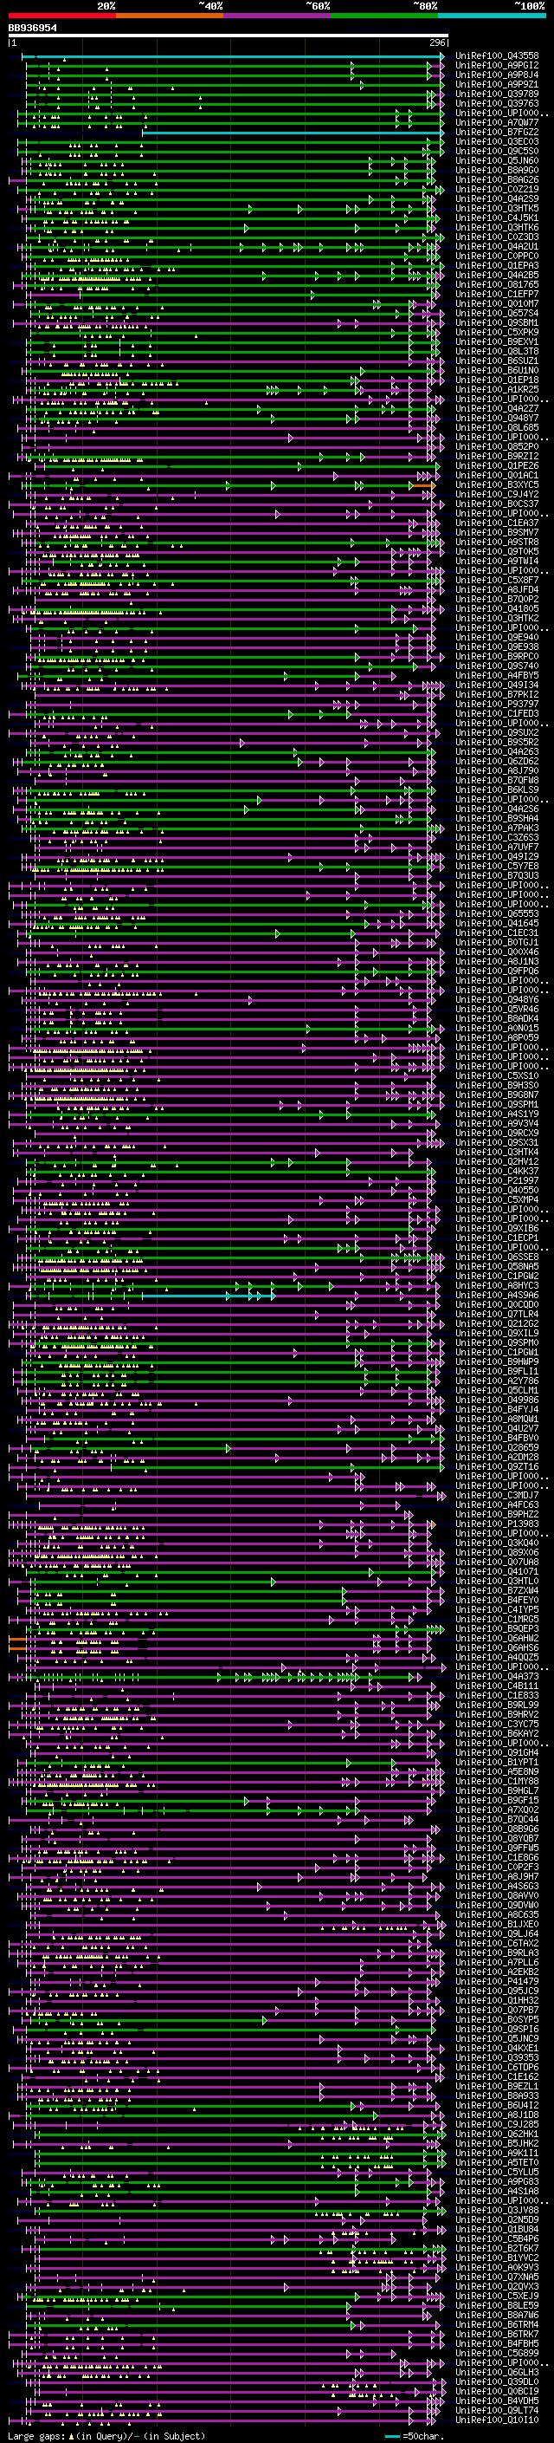Select UniRef100_Q9T0K5 subject label

[x=496, y=552]
